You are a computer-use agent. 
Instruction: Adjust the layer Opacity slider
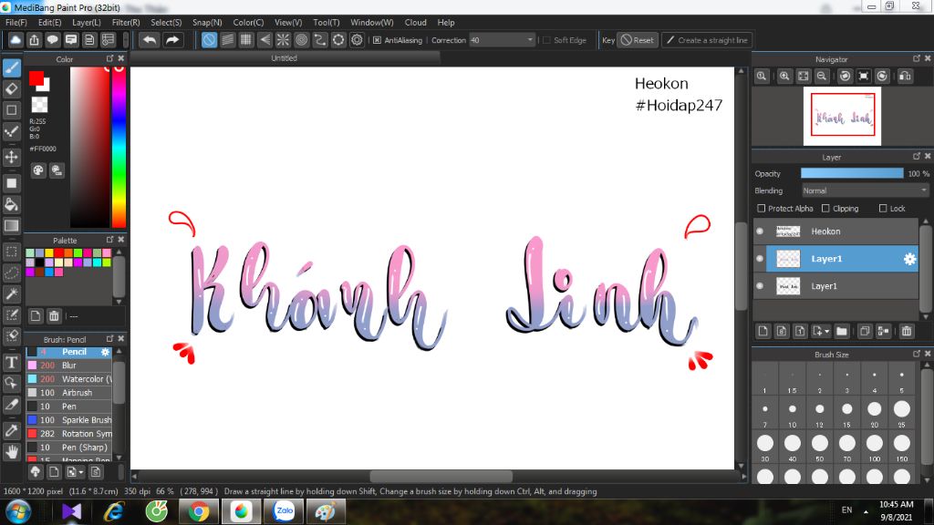pos(852,173)
